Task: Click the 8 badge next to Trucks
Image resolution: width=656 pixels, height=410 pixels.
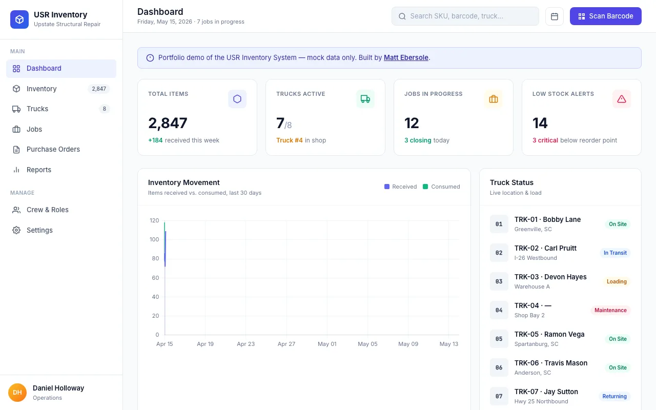Action: (x=105, y=109)
